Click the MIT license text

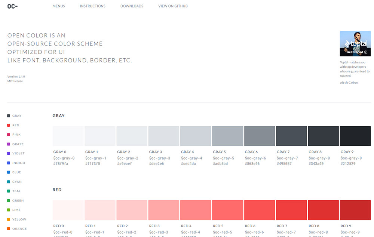coord(15,81)
